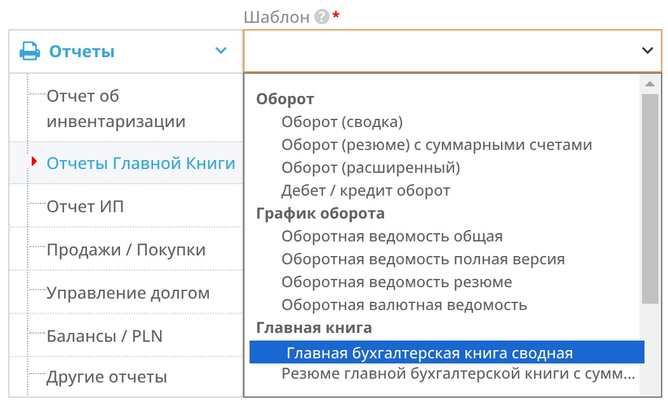Pick Оборот (резюме) с суммарными счетами

[x=437, y=145]
